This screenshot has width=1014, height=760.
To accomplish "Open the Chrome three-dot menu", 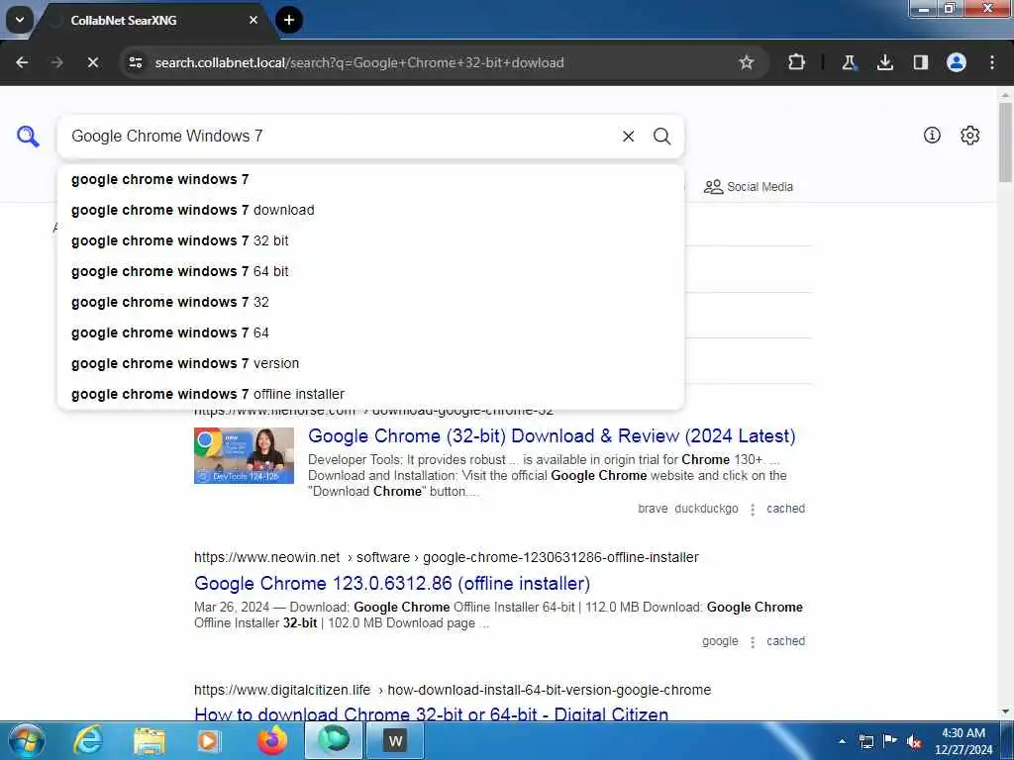I will 991,62.
